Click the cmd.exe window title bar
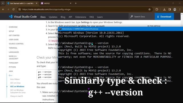Viewport: 183px width, 103px height. pyautogui.click(x=120, y=29)
